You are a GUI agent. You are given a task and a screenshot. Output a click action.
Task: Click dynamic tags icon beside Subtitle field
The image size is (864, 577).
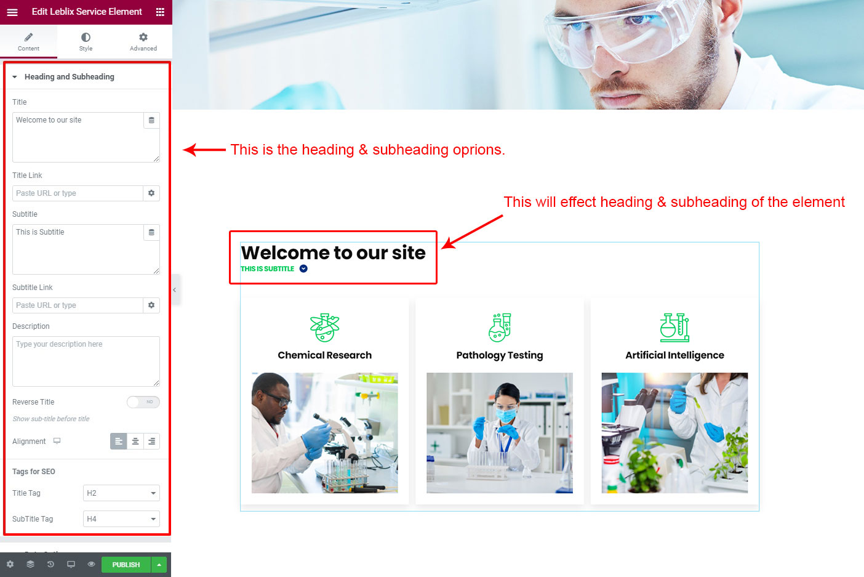click(x=151, y=232)
